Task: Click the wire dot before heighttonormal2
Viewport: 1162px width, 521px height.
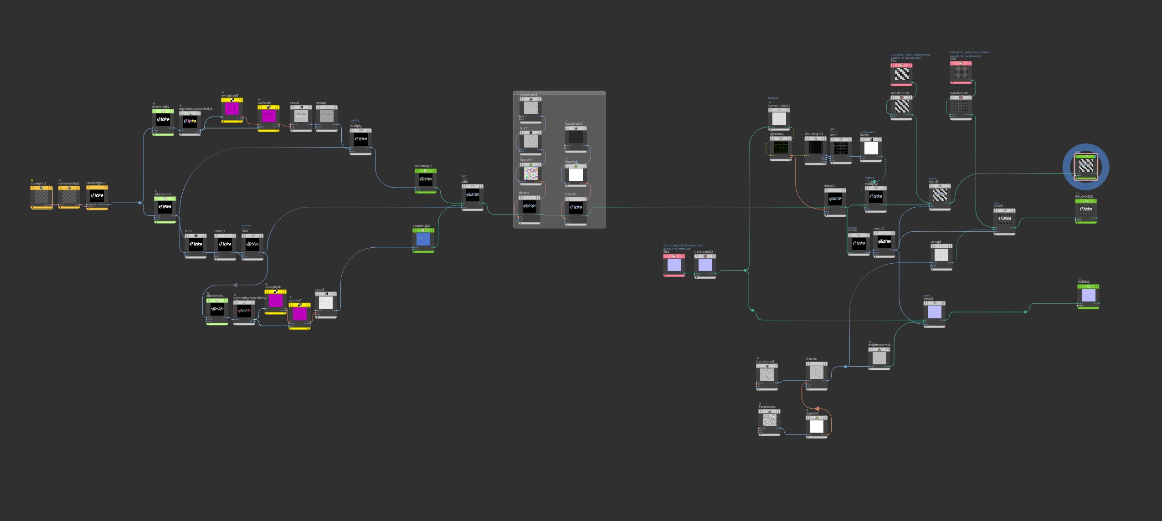Action: (x=846, y=367)
